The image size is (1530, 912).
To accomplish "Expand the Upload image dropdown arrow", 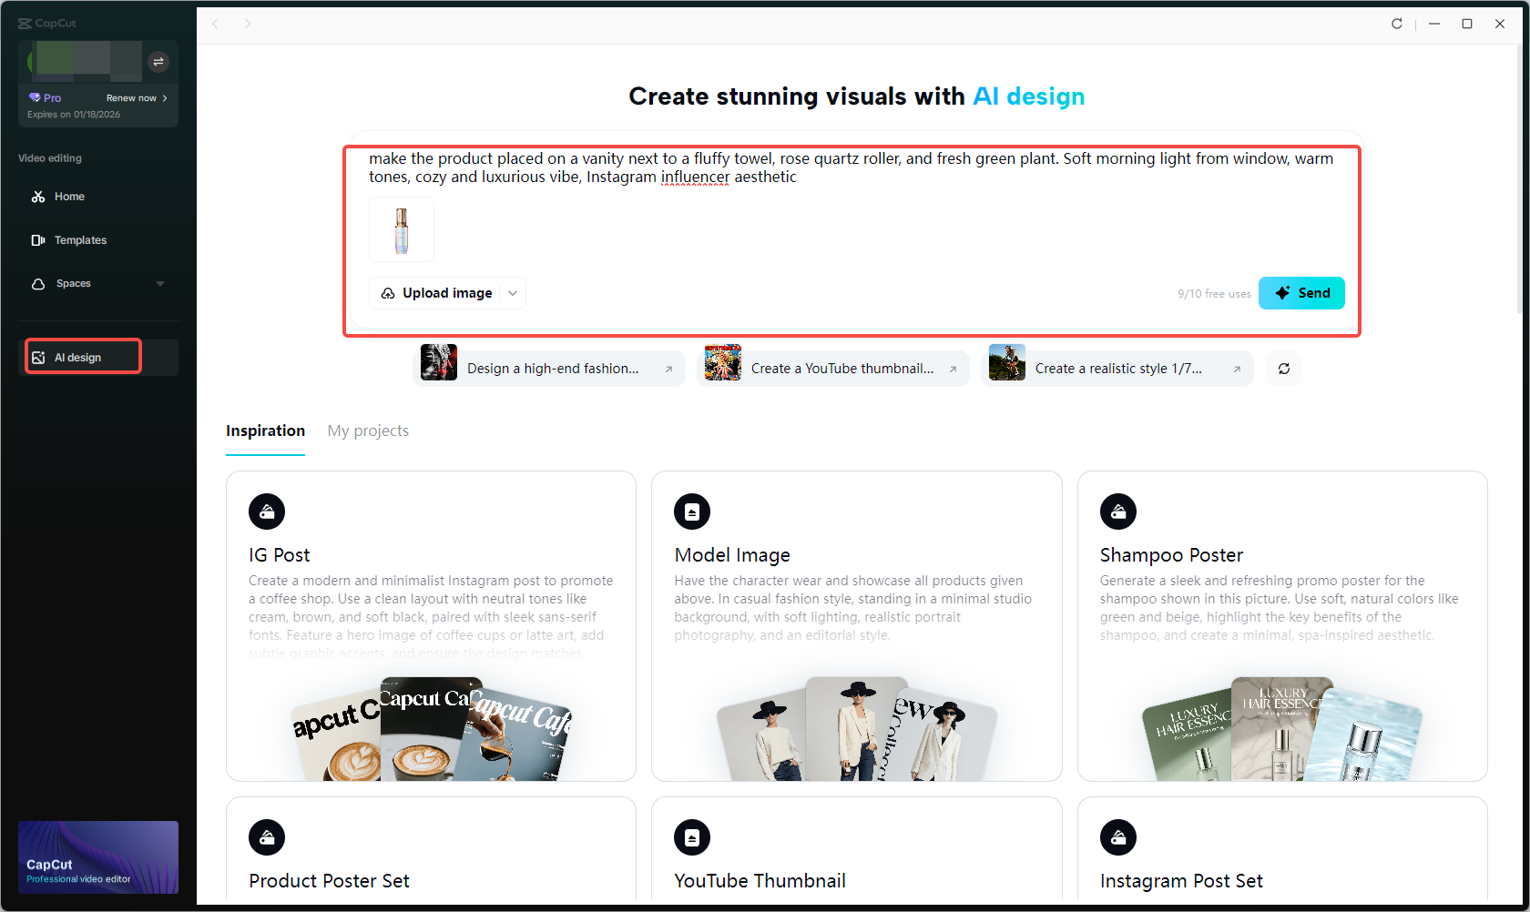I will [513, 293].
